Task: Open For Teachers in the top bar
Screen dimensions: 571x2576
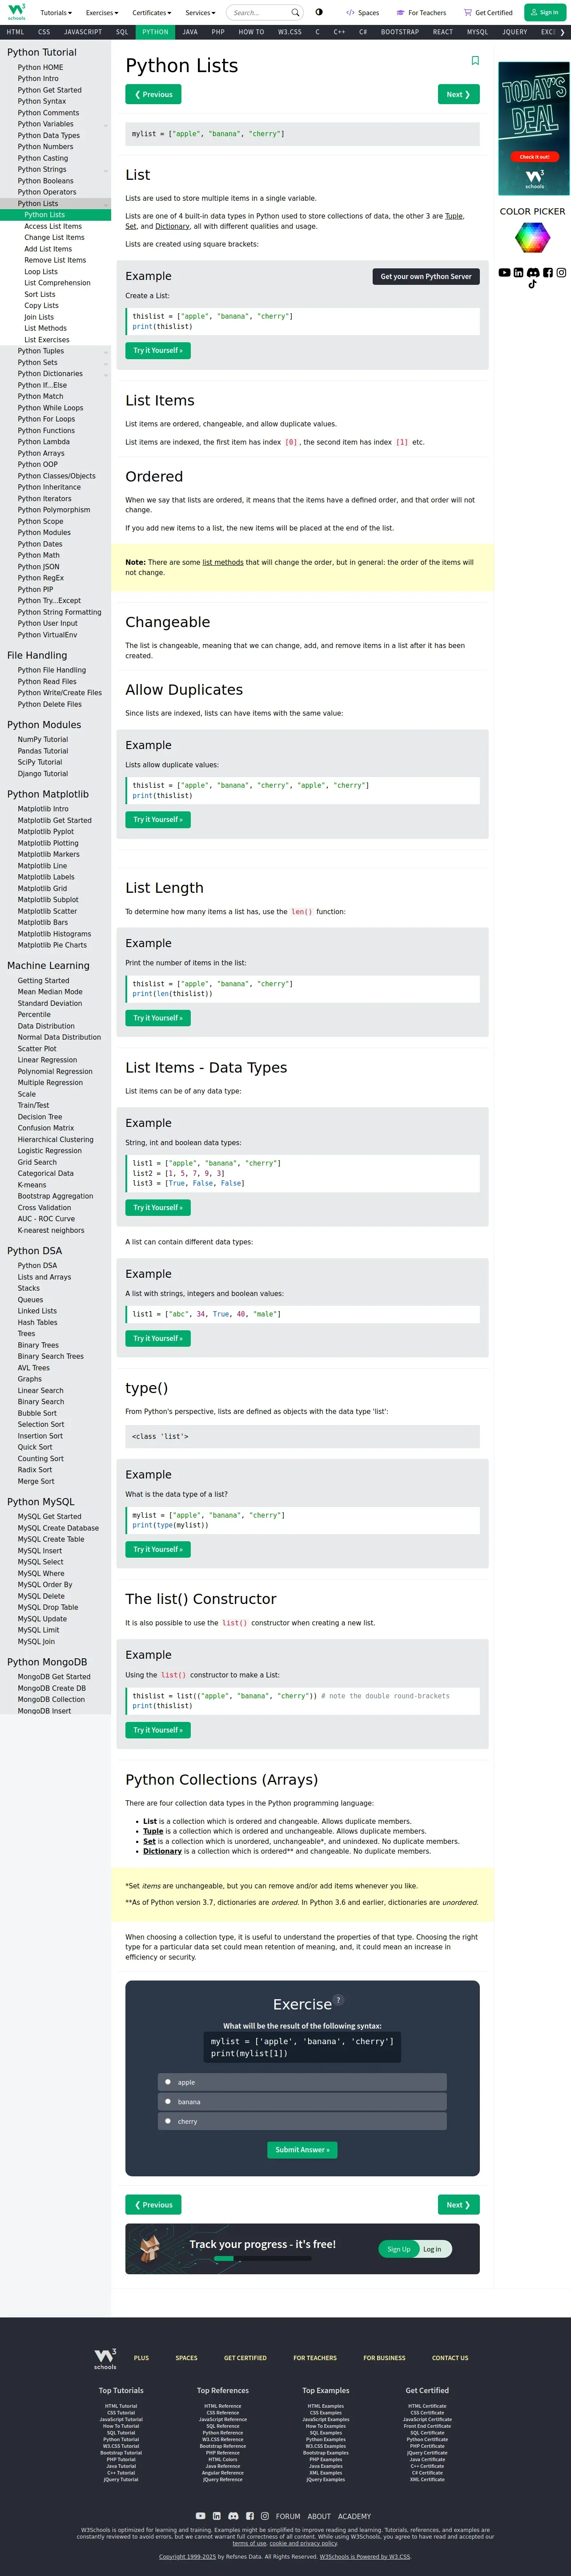Action: (421, 13)
